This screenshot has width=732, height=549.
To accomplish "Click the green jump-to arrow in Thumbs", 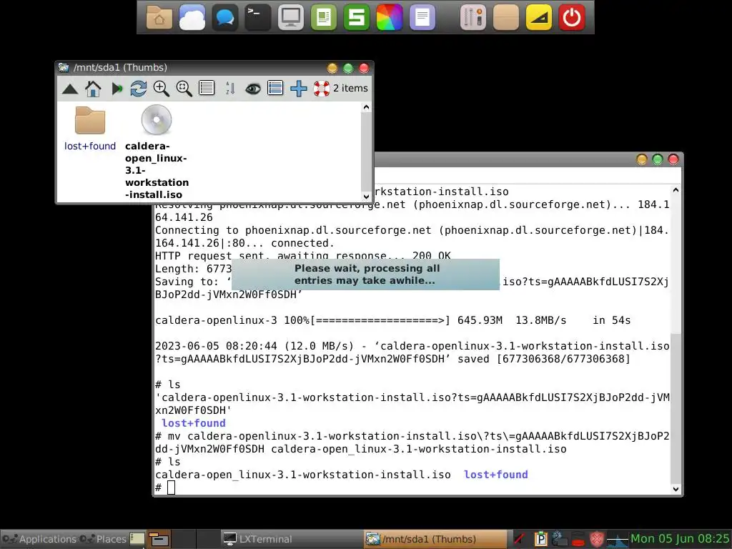I will (x=117, y=89).
